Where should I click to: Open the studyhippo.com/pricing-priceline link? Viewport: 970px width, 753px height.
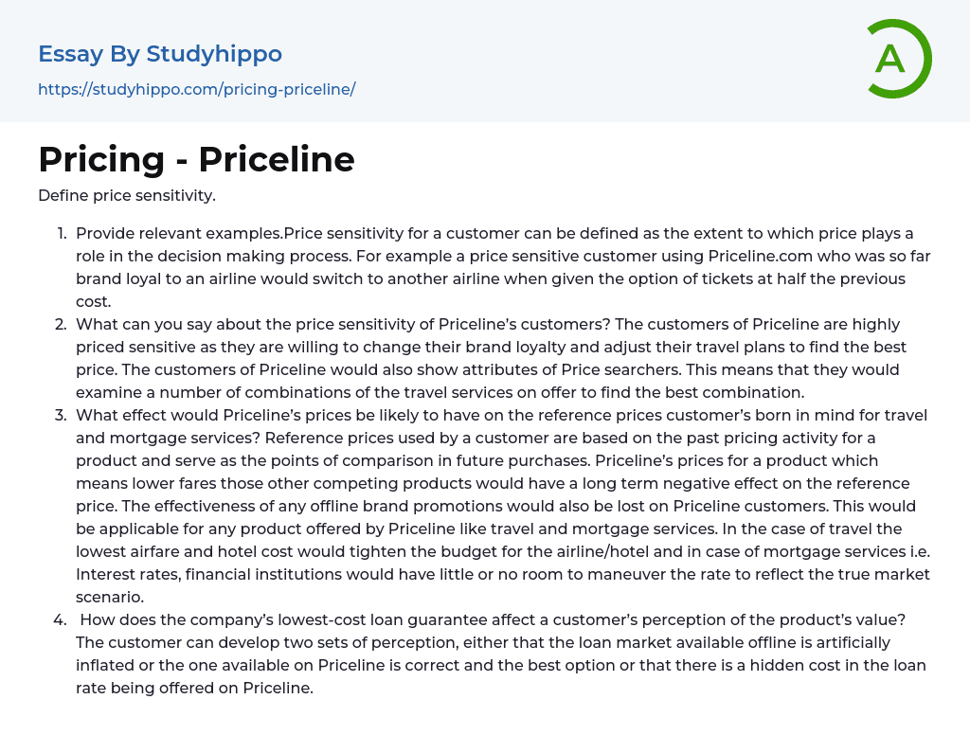196,89
